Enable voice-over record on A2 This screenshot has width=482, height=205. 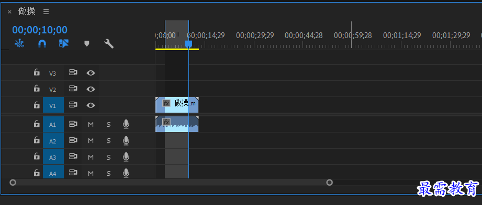[126, 141]
